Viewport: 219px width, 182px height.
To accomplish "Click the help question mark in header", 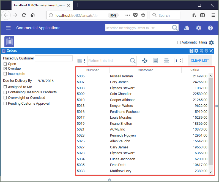I will (210, 28).
